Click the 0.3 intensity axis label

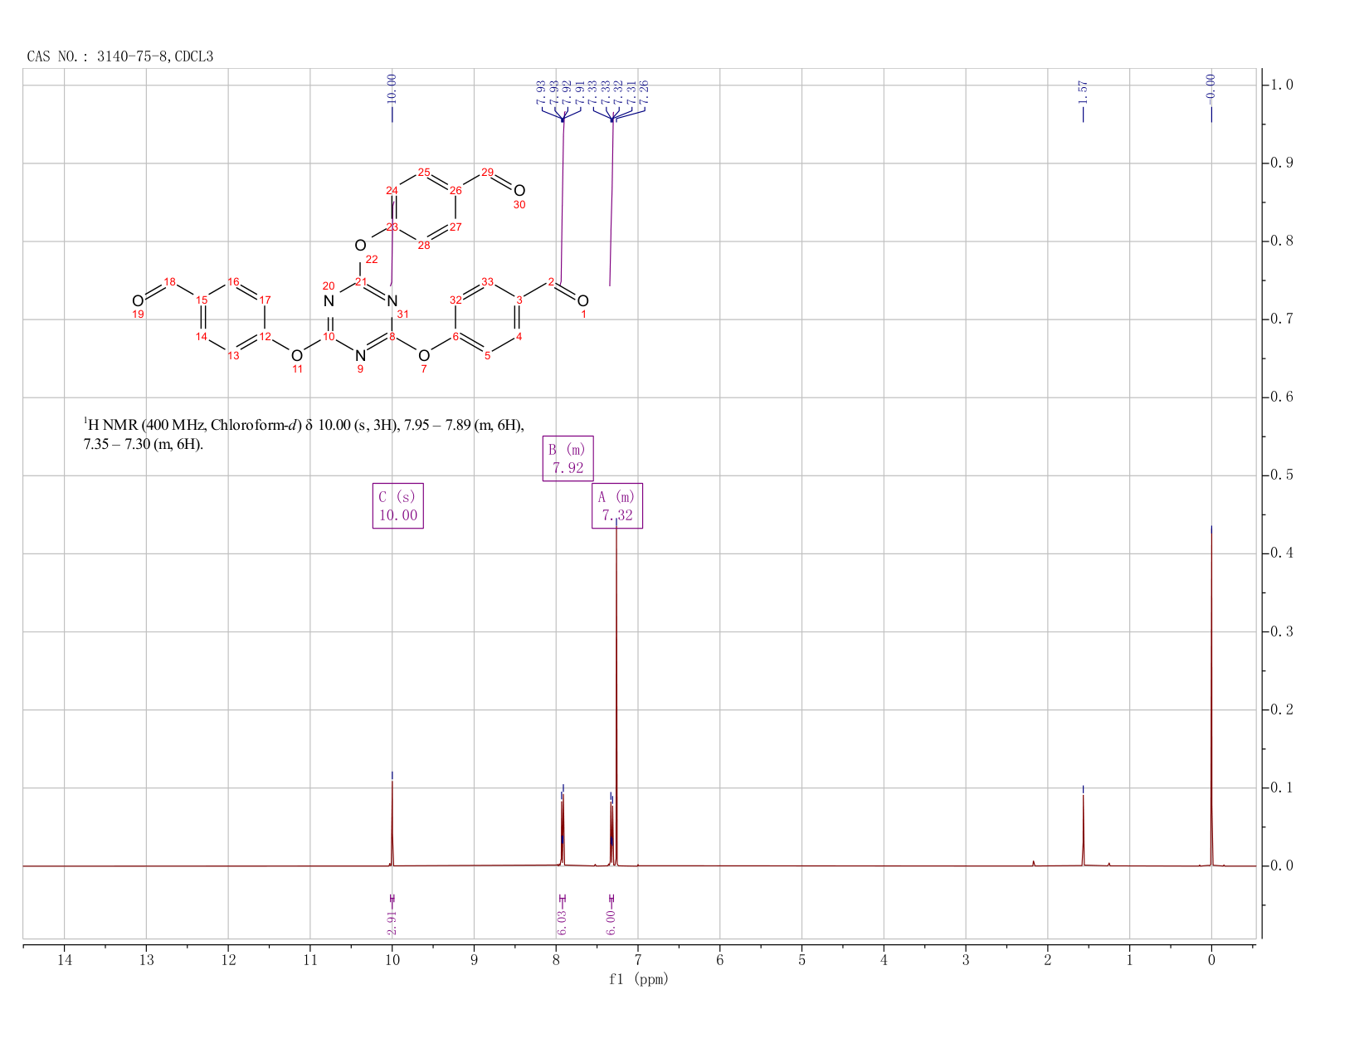[1283, 631]
